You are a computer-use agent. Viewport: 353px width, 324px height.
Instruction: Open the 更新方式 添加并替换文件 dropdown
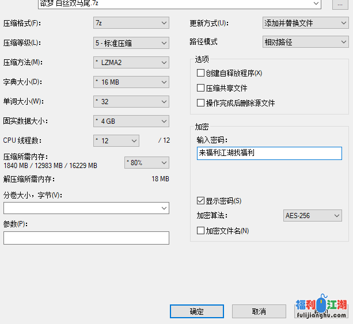pyautogui.click(x=305, y=24)
